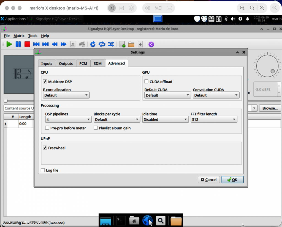The width and height of the screenshot is (282, 227).
Task: Click the Cancel button
Action: point(209,180)
